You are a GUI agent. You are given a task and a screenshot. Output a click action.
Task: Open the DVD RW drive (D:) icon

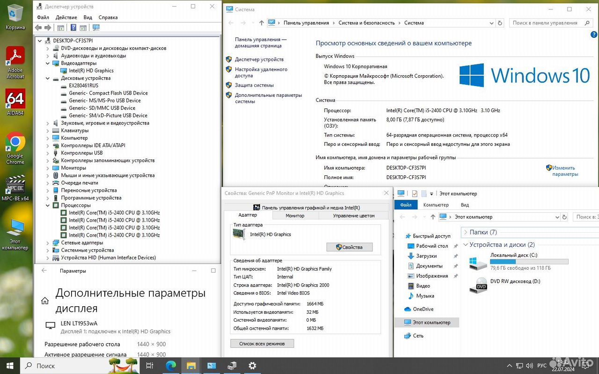click(x=478, y=285)
